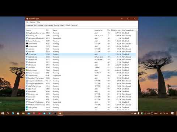This screenshot has height=132, width=177.
Task: Click the ENG language indicator
Action: 156,113
